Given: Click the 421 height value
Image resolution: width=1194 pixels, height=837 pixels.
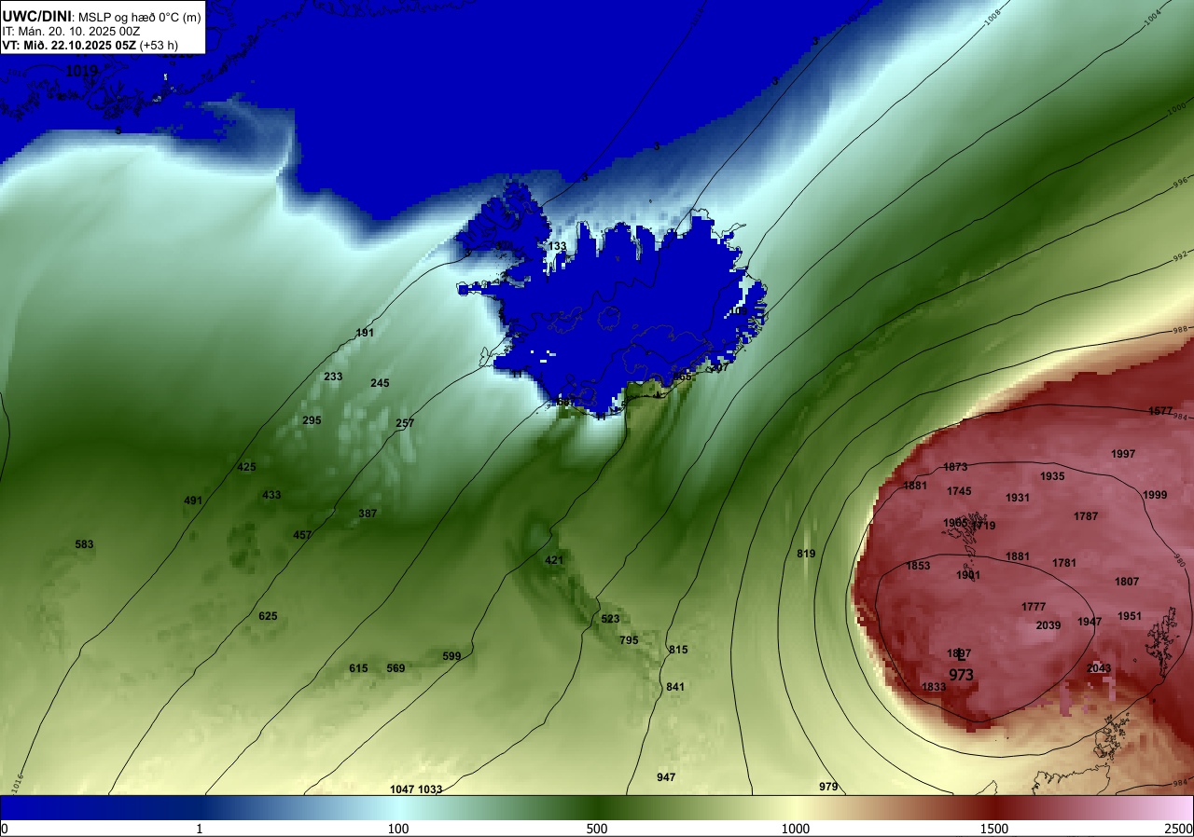Looking at the screenshot, I should [554, 560].
